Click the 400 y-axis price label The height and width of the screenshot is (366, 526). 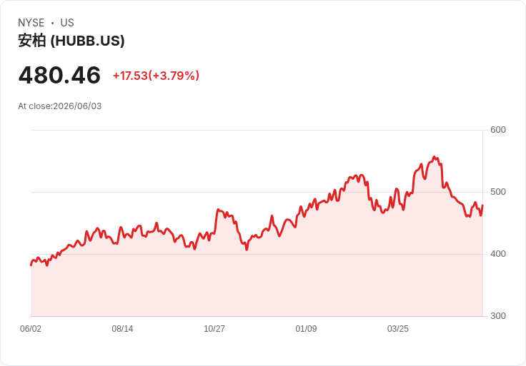click(x=498, y=254)
